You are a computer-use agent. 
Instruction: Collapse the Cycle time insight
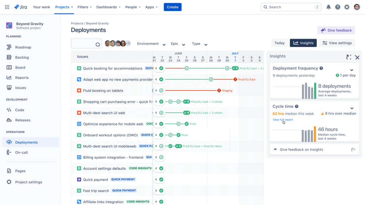352,108
